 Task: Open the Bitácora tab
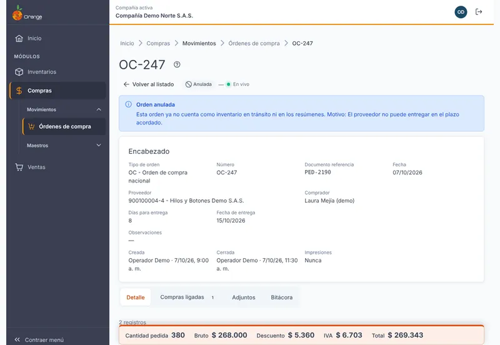(x=282, y=297)
